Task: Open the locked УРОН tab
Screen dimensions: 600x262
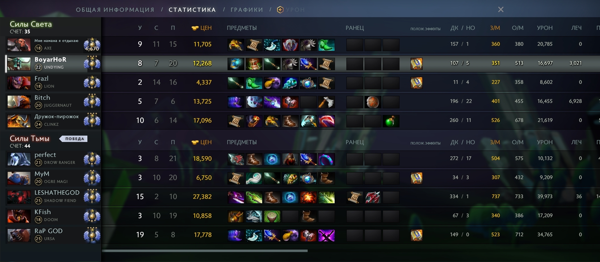Action: coord(291,10)
